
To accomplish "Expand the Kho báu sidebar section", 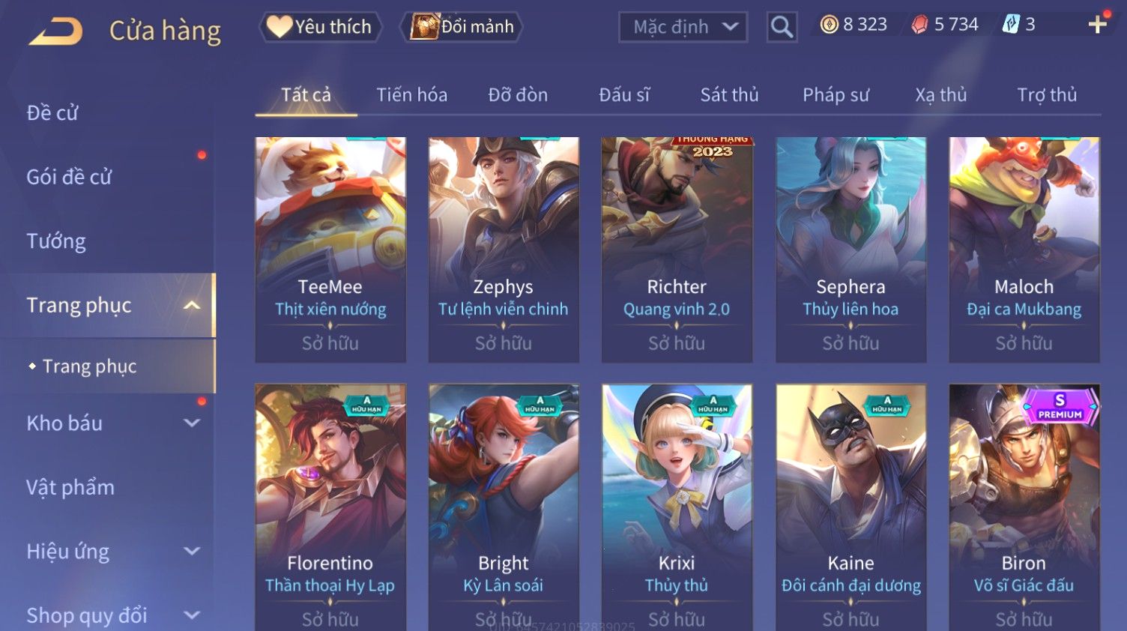I will (x=192, y=423).
